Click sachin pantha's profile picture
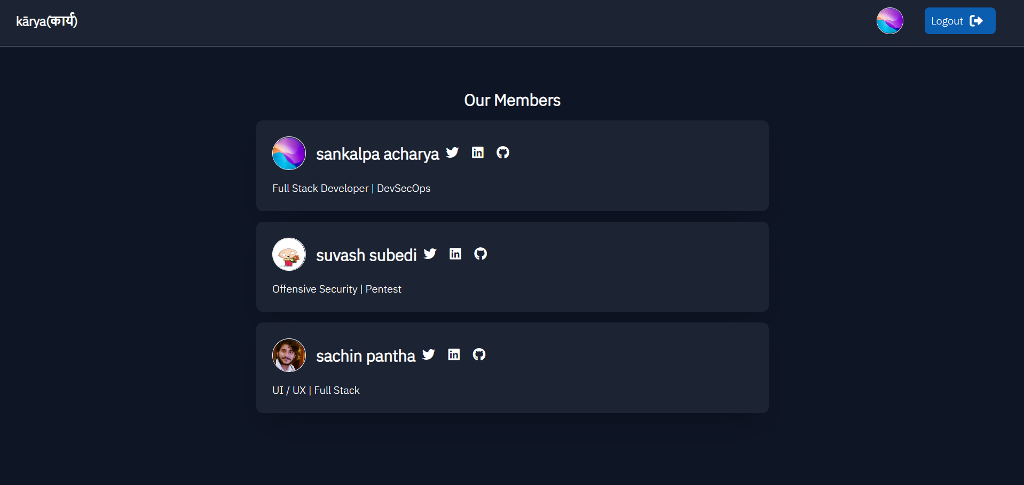The image size is (1024, 485). tap(289, 355)
